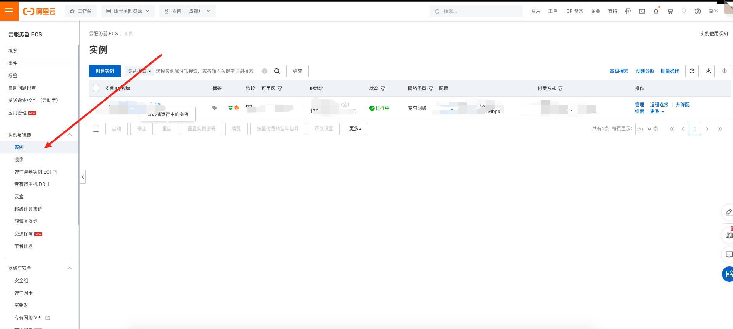Focus the top global search box
This screenshot has height=329, width=733.
pos(476,11)
